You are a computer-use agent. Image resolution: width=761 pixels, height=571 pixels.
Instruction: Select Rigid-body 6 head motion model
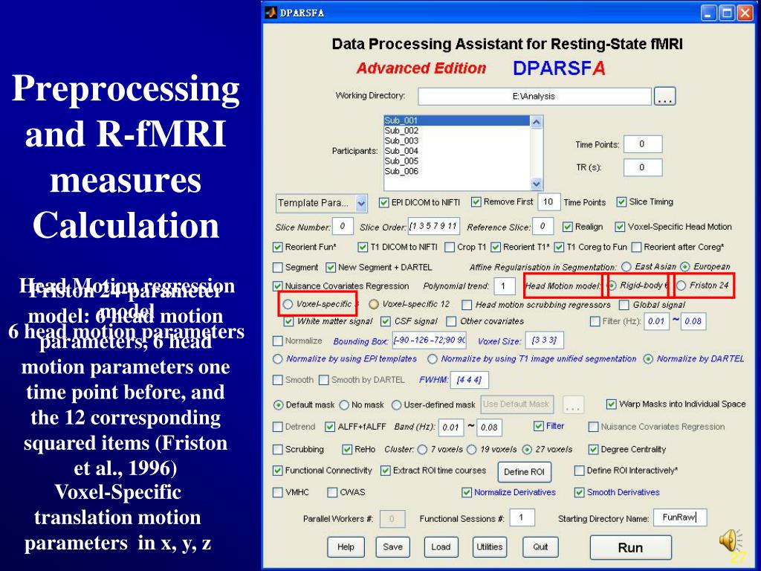pos(612,285)
